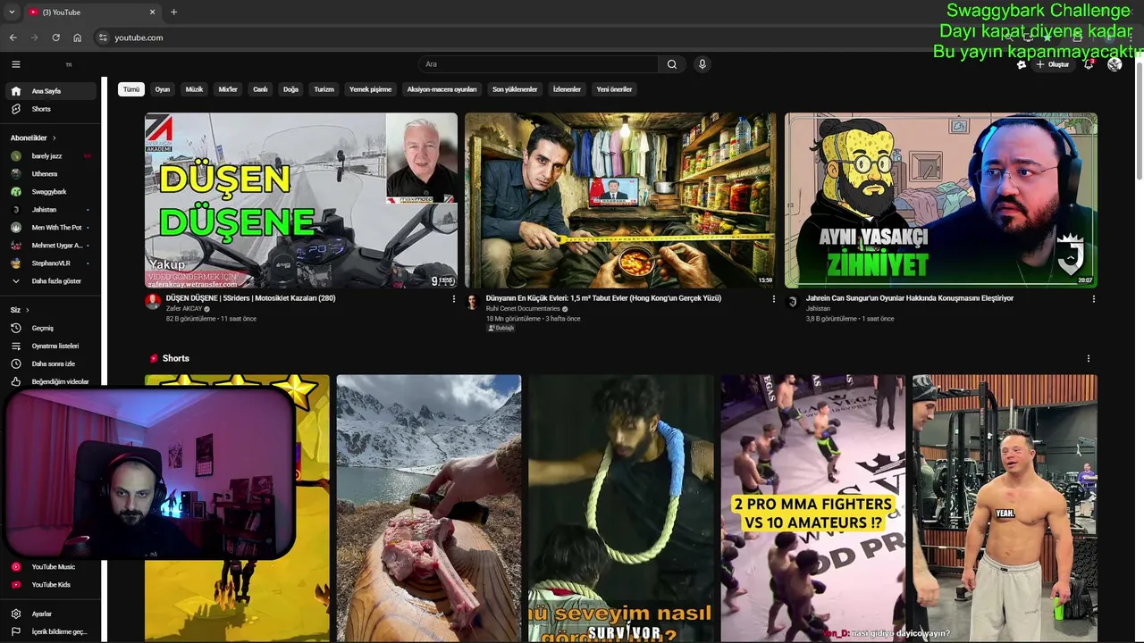This screenshot has height=643, width=1144.
Task: Click the Oluştur create button
Action: (x=1052, y=64)
